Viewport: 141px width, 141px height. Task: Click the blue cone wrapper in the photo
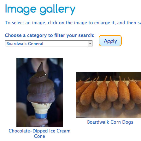pos(41,116)
